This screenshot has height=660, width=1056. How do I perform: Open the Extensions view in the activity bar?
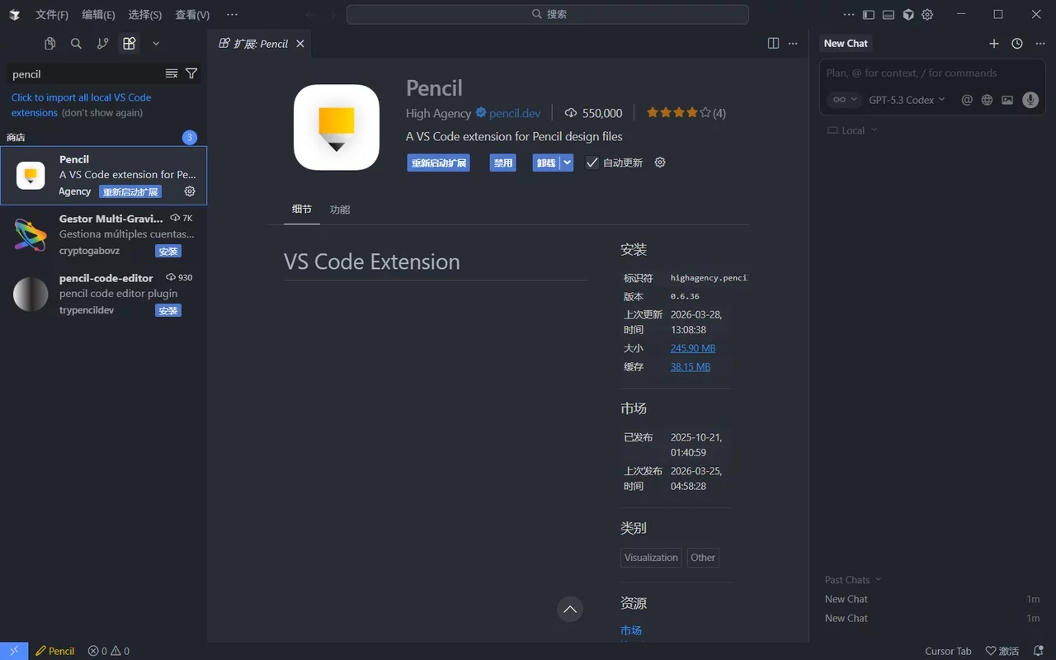pos(129,43)
